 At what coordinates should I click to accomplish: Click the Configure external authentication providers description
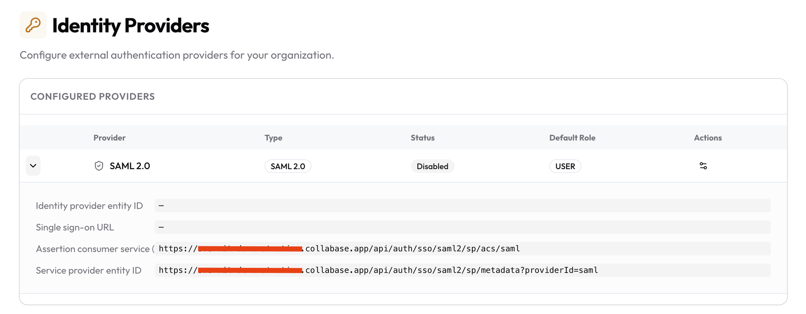(x=177, y=55)
